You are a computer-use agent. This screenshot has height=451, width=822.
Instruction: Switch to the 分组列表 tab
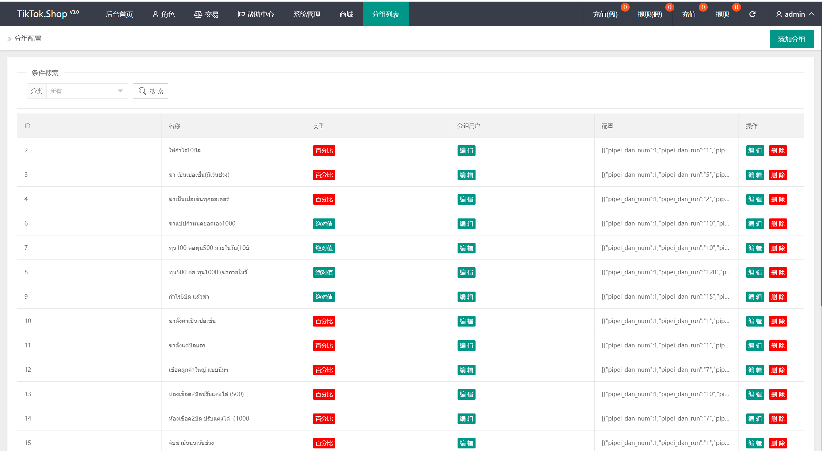pos(386,14)
